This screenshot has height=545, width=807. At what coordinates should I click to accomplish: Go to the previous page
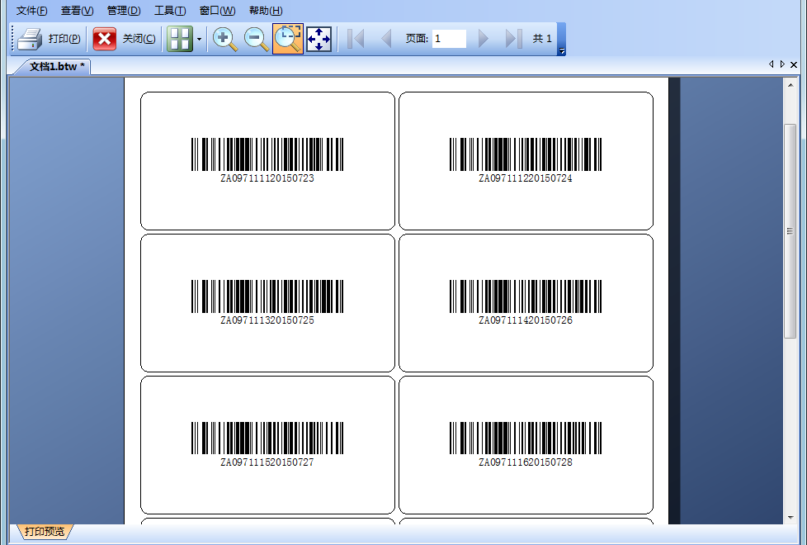pyautogui.click(x=386, y=39)
